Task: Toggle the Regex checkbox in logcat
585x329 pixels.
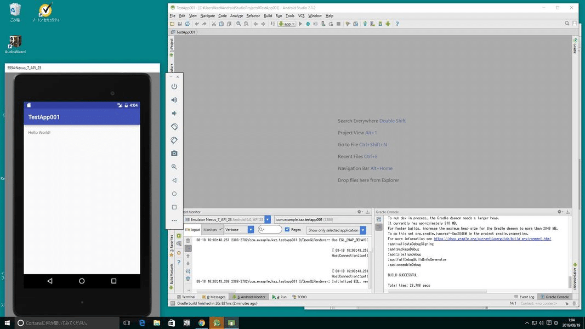Action: (287, 230)
